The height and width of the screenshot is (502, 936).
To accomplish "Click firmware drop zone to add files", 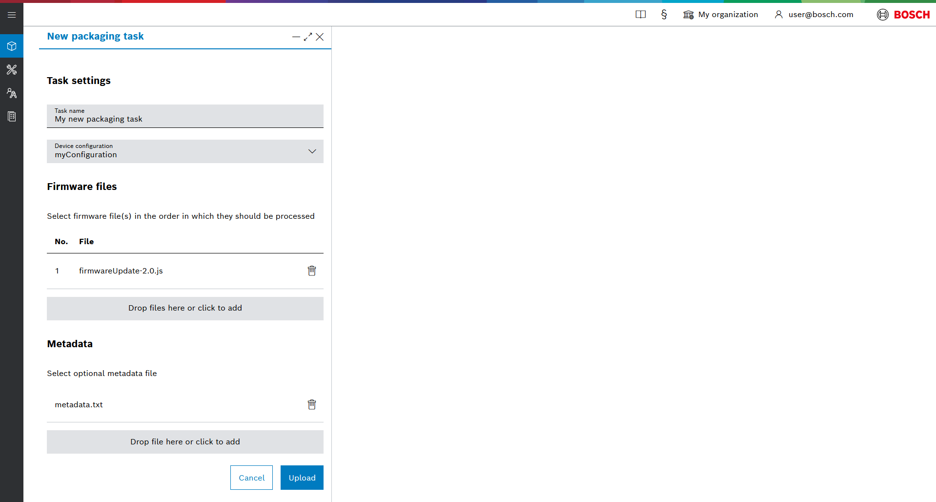I will coord(185,308).
